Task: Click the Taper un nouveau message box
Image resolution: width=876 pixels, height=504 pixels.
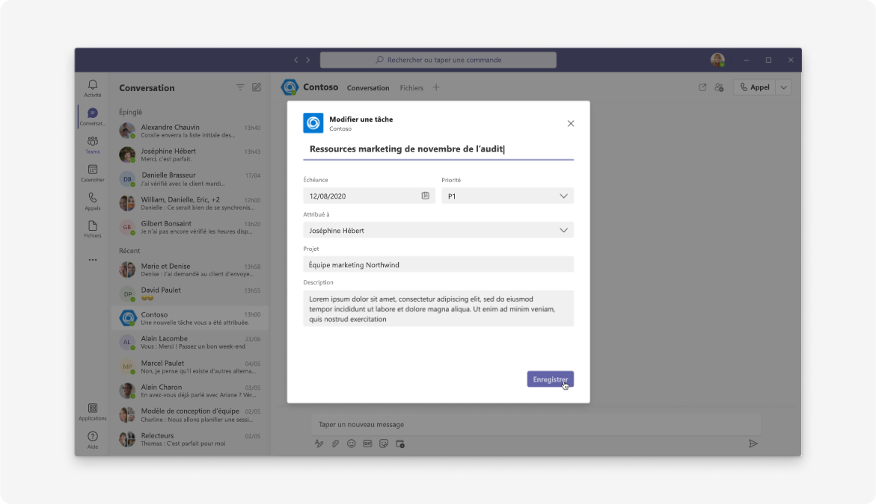Action: pos(536,424)
